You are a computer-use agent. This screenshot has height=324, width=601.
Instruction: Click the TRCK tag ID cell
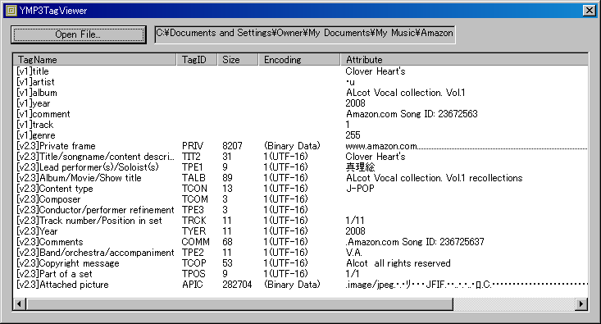tap(194, 221)
